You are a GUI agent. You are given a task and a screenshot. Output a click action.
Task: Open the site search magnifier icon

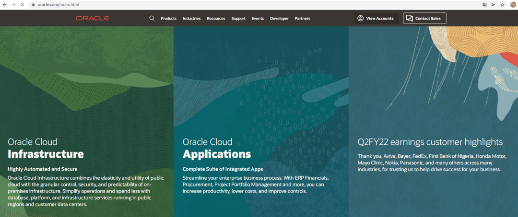click(152, 18)
